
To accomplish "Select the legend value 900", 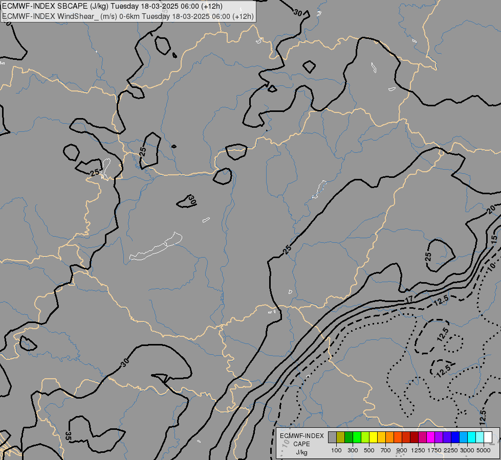I will point(402,450).
